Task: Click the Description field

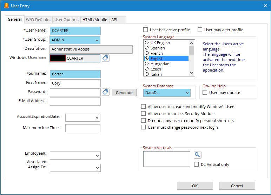Action: pyautogui.click(x=91, y=49)
